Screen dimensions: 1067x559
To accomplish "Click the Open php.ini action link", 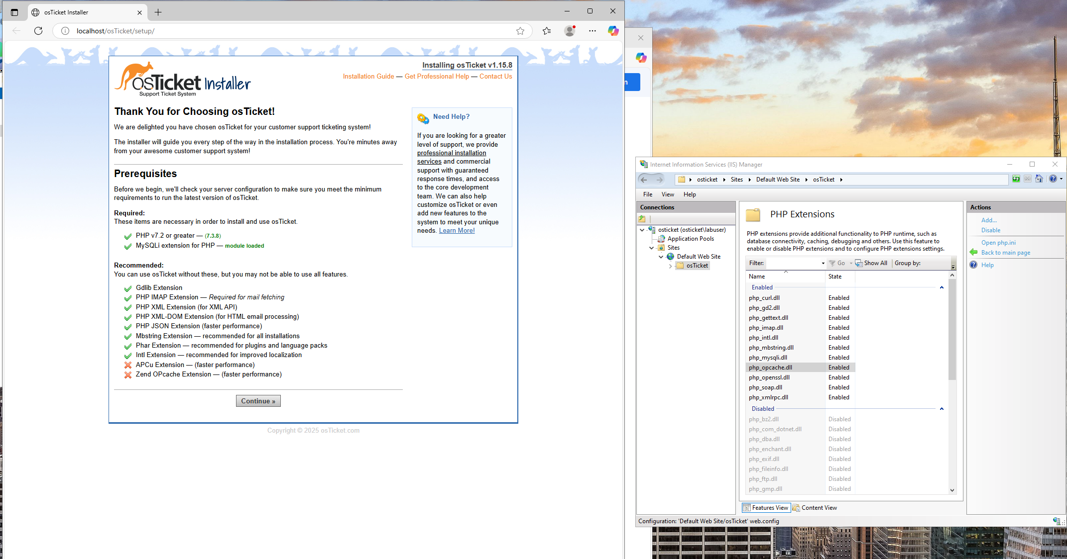I will pos(998,243).
